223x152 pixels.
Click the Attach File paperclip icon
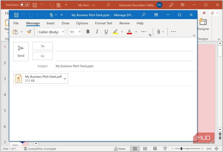coord(159,32)
